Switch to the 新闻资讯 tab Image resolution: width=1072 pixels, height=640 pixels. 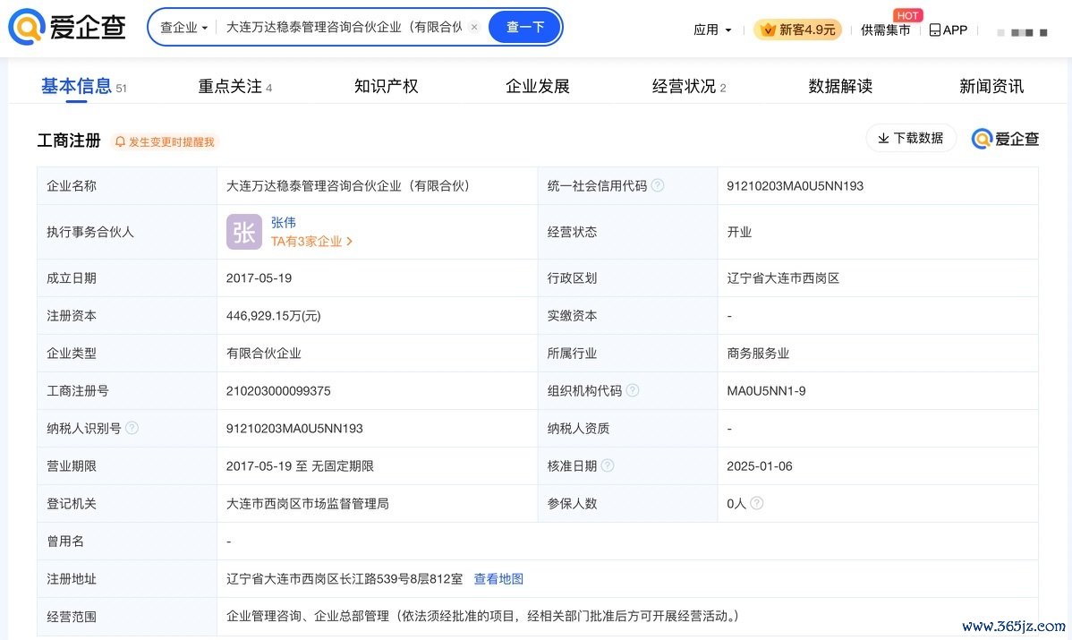(991, 86)
